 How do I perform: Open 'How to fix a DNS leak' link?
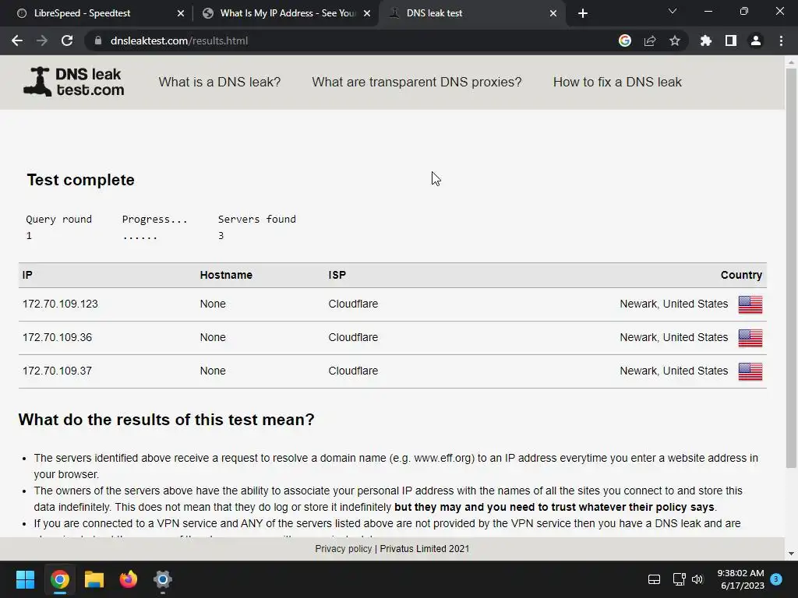(x=617, y=82)
